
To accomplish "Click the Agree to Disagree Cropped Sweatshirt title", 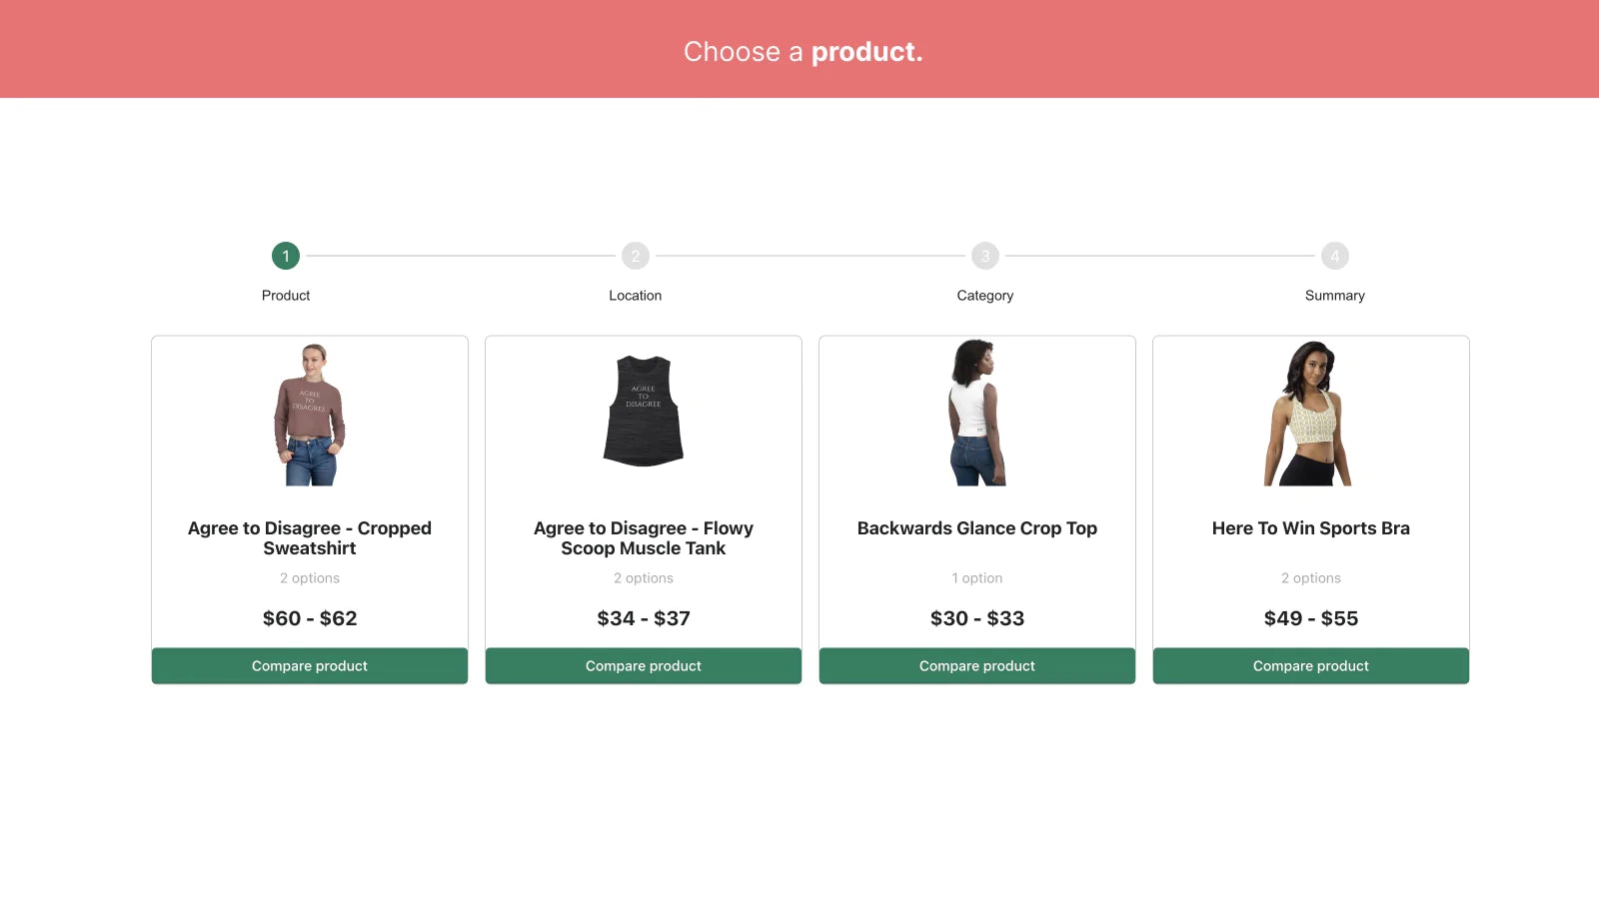I will click(310, 538).
